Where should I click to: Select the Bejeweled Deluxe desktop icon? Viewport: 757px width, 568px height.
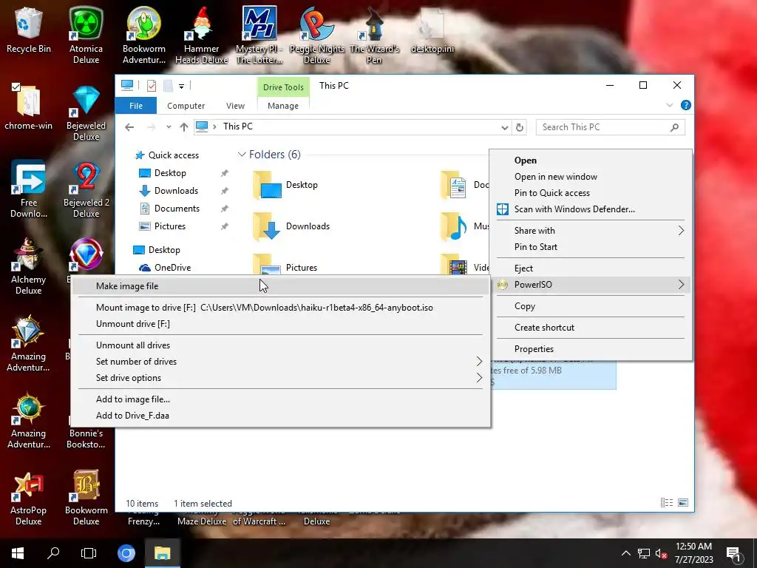[86, 112]
